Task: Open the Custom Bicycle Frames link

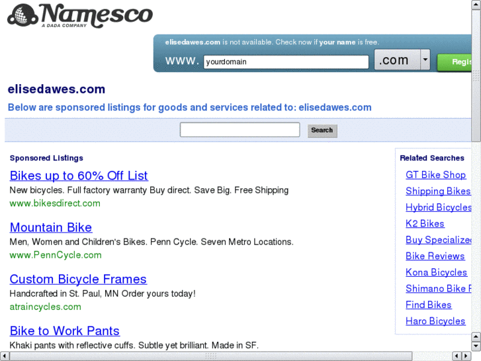Action: [x=78, y=280]
